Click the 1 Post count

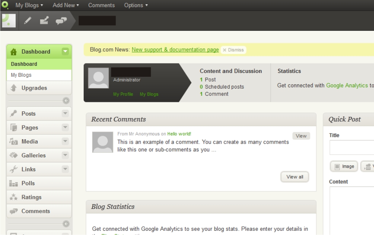(207, 79)
